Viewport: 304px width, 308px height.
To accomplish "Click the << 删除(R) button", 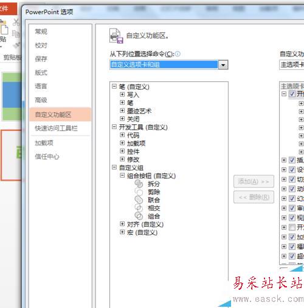I will point(254,197).
